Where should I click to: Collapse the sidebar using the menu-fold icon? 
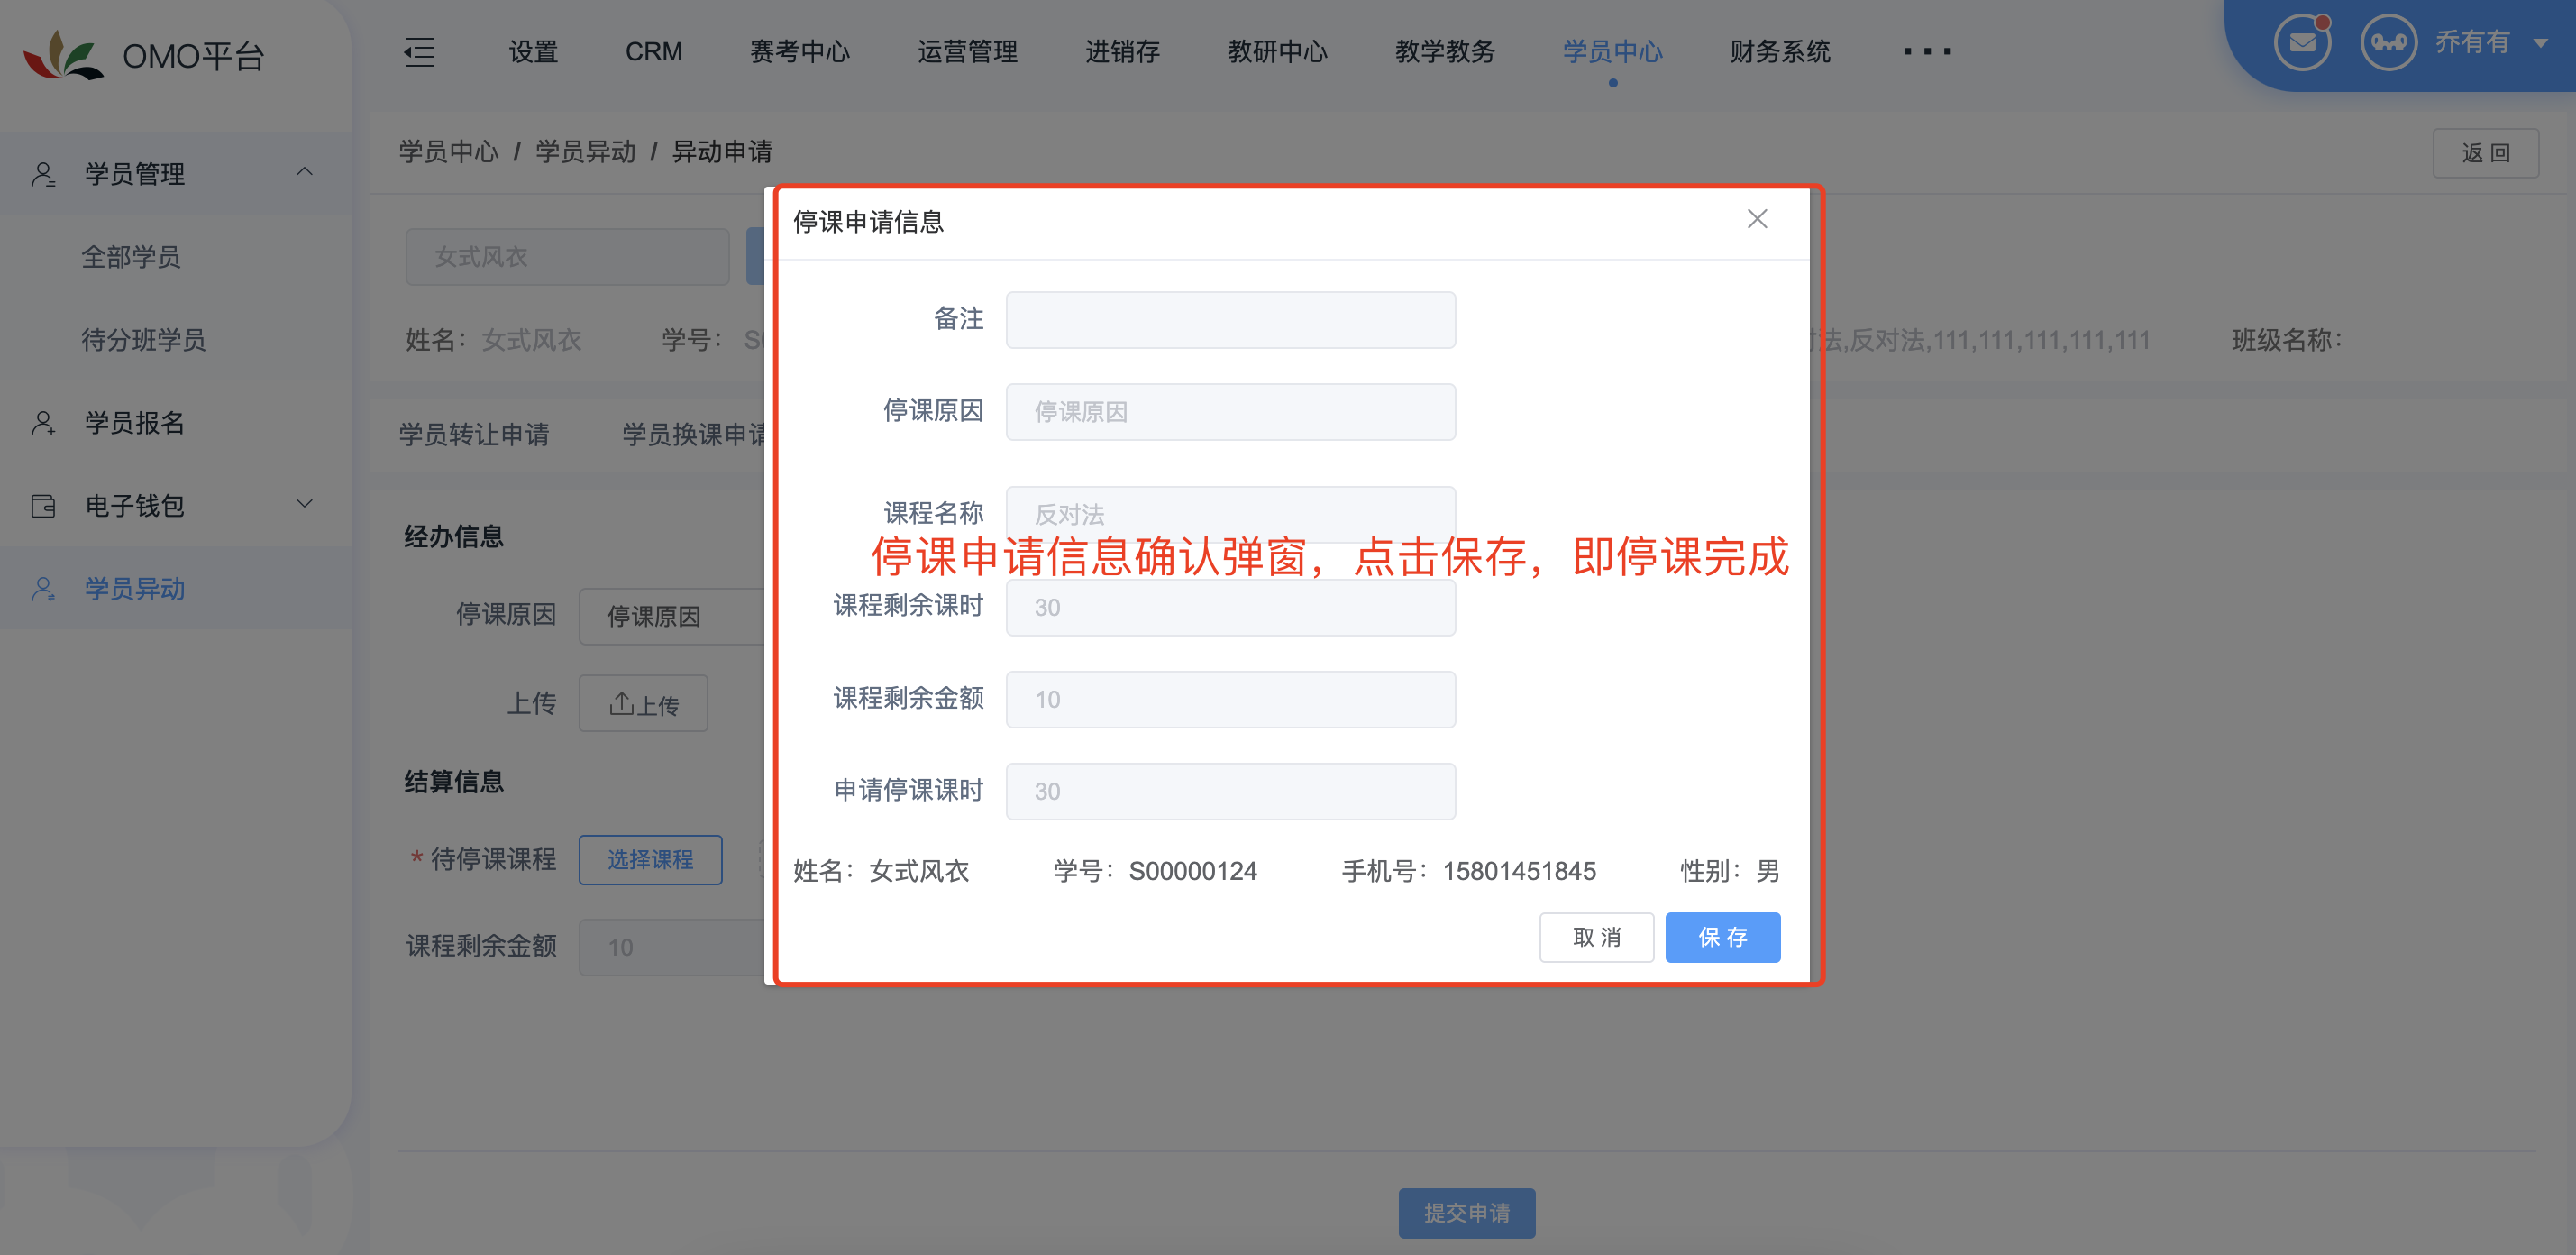pos(419,52)
